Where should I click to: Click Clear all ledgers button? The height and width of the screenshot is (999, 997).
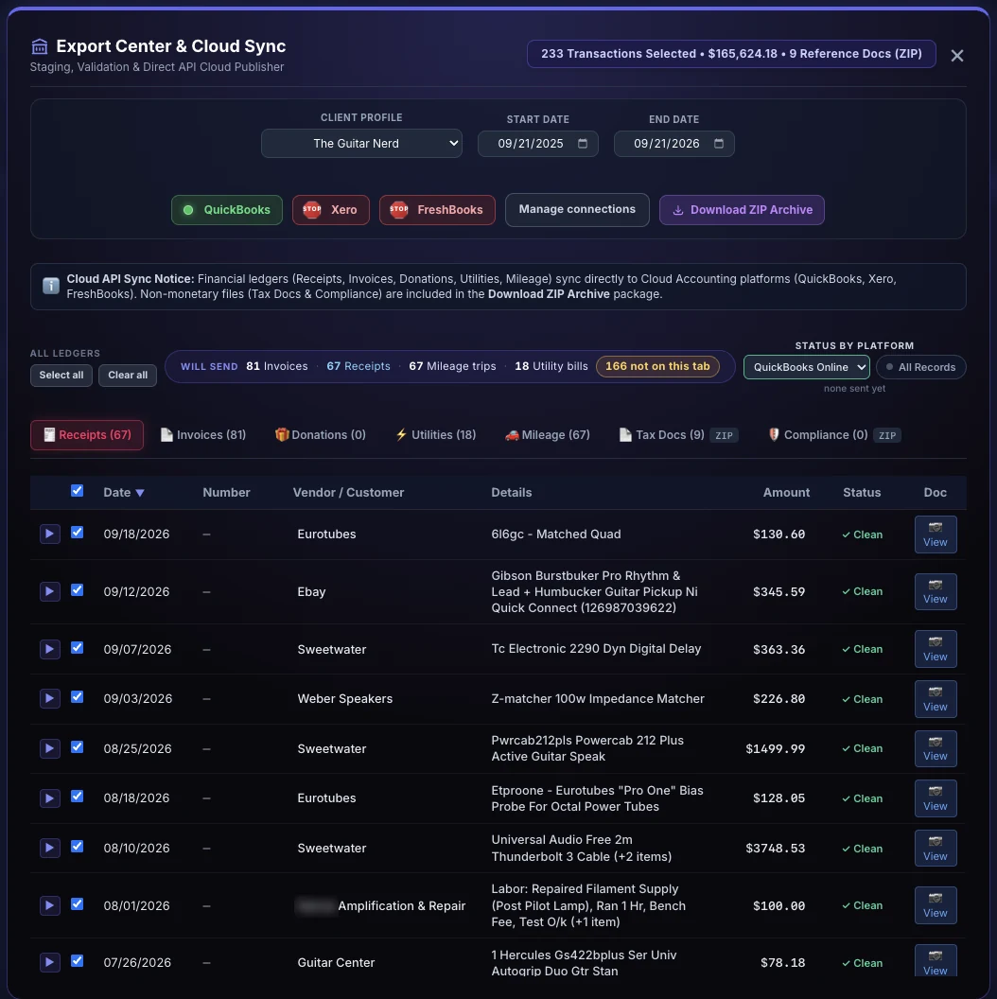pos(128,376)
